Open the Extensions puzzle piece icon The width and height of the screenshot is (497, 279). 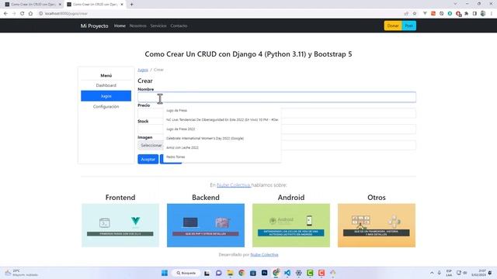click(x=466, y=14)
